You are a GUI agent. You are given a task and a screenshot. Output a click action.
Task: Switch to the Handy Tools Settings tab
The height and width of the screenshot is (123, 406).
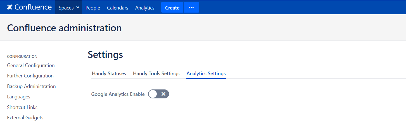[x=156, y=74]
